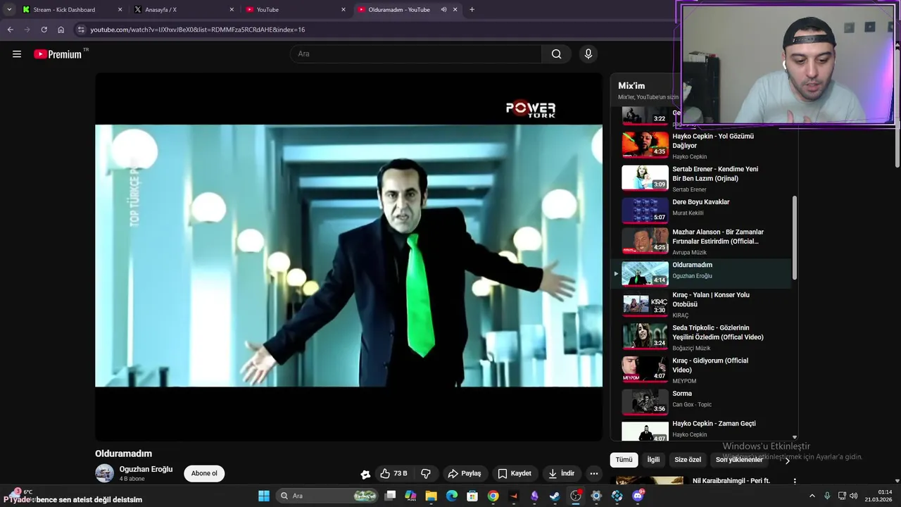Show hidden system tray icons
The width and height of the screenshot is (901, 507).
pos(812,496)
